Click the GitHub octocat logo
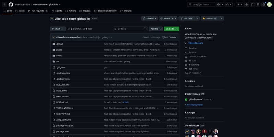This screenshot has width=274, height=137. pyautogui.click(x=11, y=4)
